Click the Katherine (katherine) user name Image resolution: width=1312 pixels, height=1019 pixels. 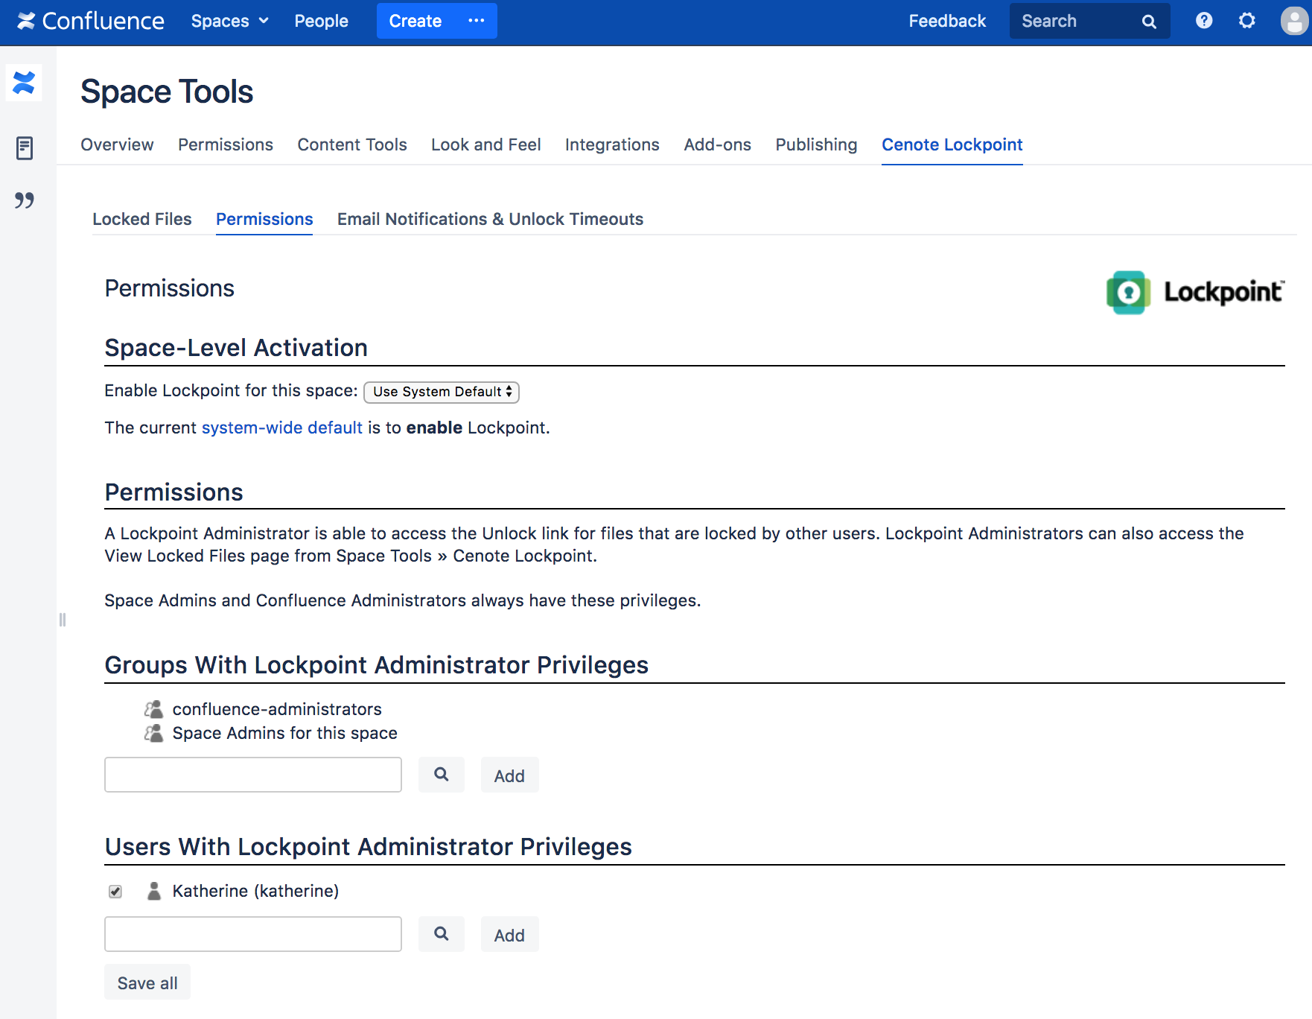pyautogui.click(x=256, y=891)
